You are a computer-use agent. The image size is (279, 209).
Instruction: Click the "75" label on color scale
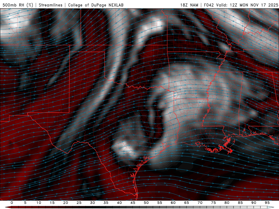point(213,203)
